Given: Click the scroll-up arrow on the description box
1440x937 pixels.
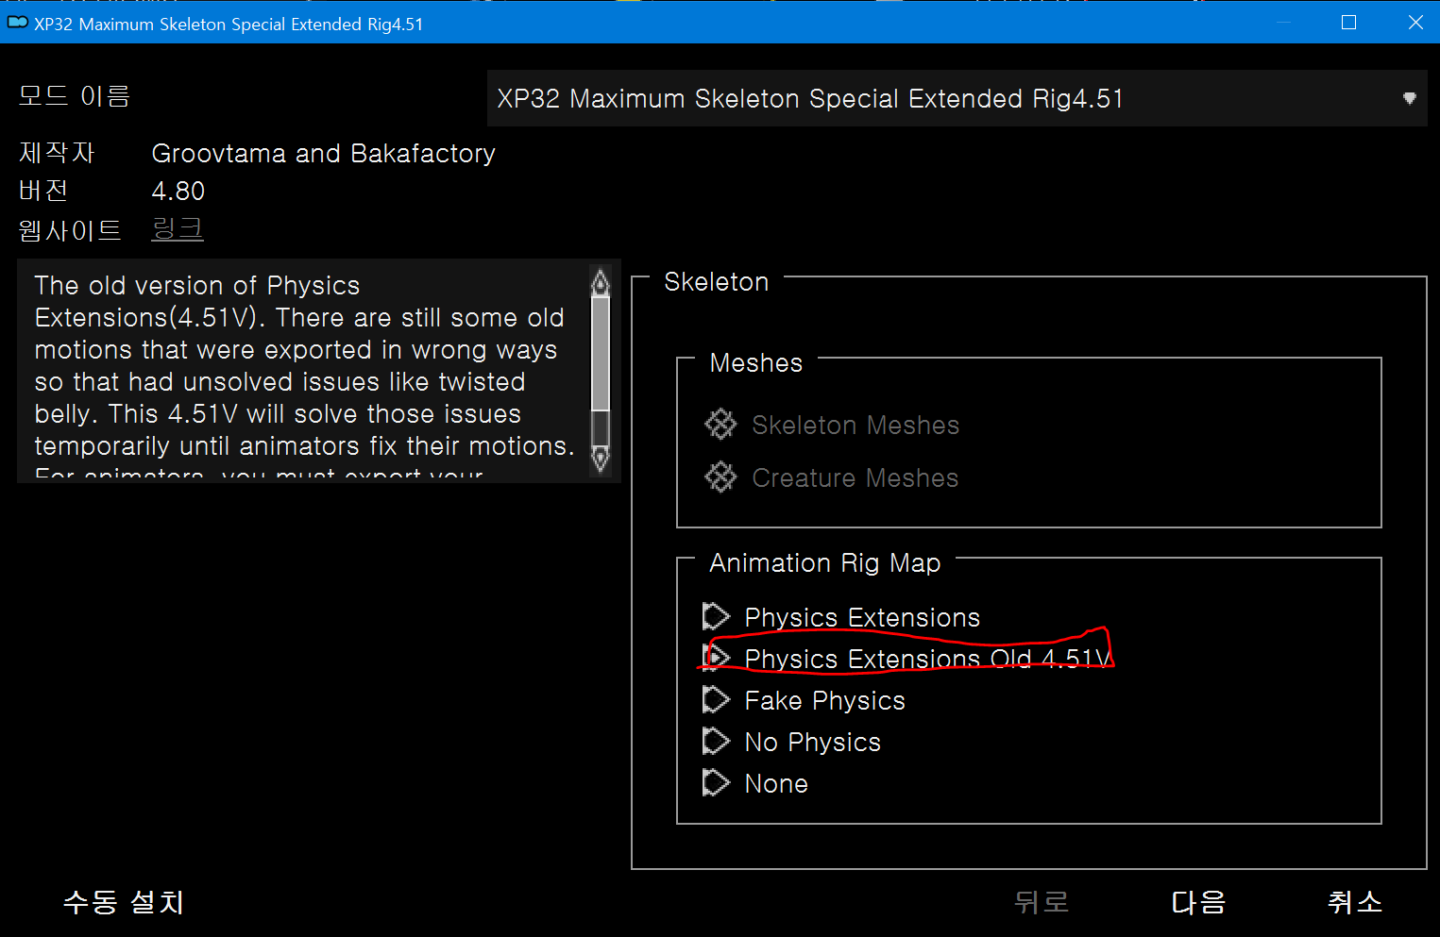Looking at the screenshot, I should (601, 281).
